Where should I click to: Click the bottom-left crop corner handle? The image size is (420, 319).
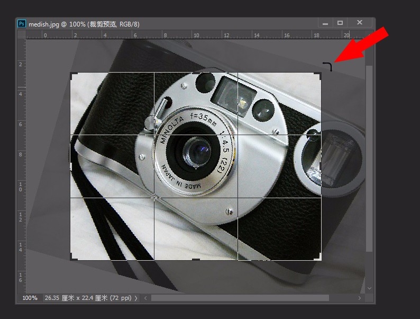(72, 258)
